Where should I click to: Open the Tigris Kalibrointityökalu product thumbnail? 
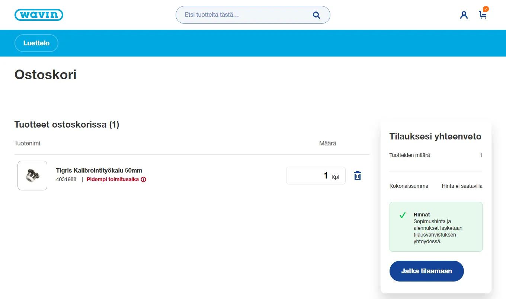click(32, 176)
